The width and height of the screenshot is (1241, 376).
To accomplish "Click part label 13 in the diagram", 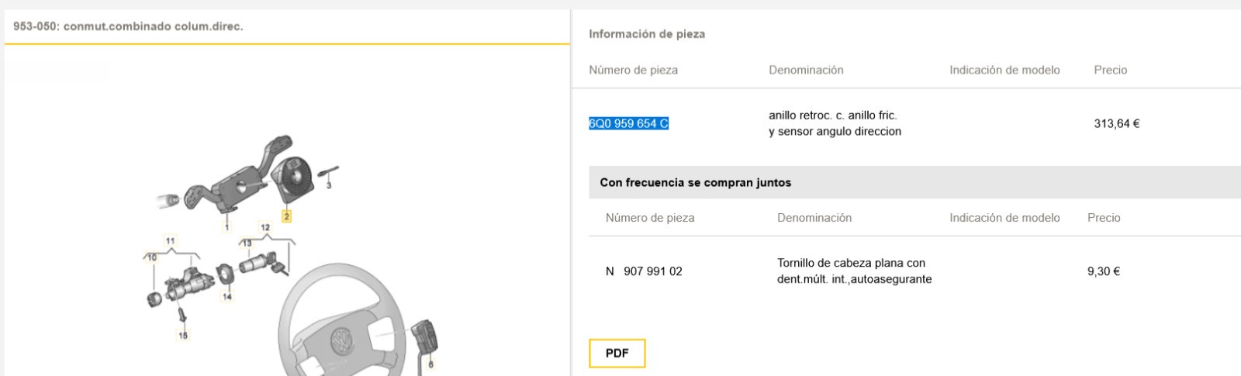I will pos(247,243).
